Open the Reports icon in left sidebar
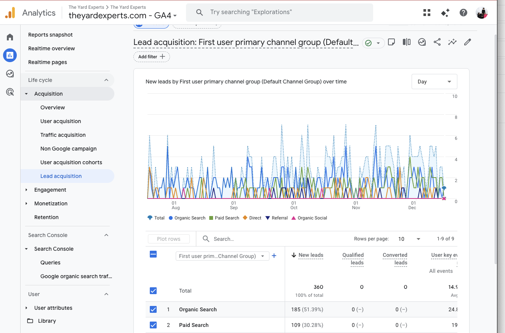 [10, 55]
